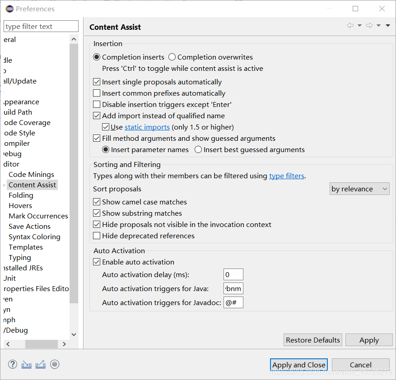Screen dimensions: 396x380
Task: Select Completion overwrites radio button
Action: [172, 57]
